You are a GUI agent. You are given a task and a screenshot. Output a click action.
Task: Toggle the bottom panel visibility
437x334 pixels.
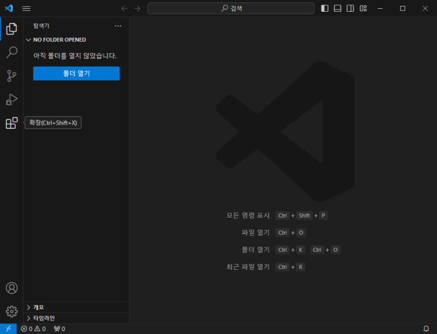338,8
